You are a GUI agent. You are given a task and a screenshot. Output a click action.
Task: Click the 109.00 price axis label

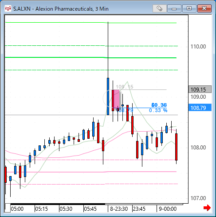click(x=198, y=97)
